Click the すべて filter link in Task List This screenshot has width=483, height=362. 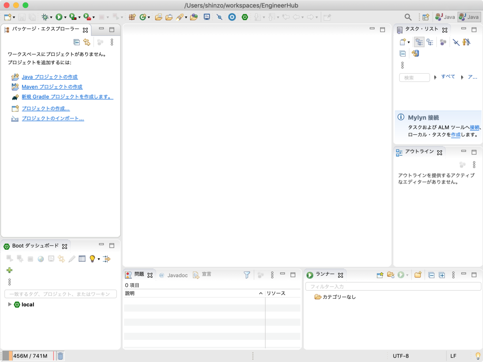(x=448, y=76)
